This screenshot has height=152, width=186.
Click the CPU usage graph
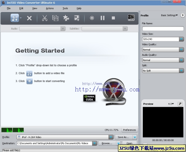(x=12, y=130)
